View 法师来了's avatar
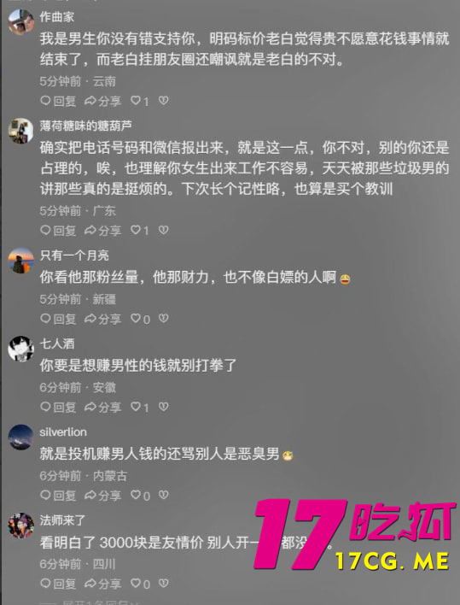This screenshot has width=460, height=605. 21,526
